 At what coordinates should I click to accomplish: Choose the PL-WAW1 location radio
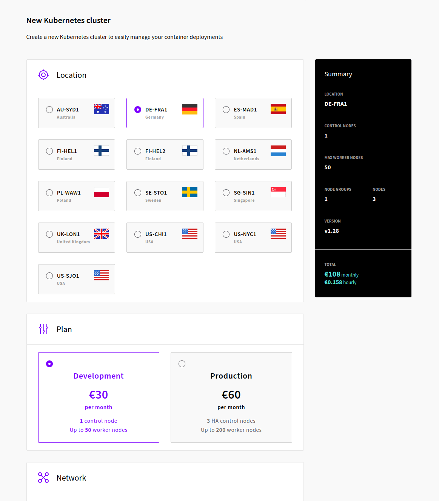pyautogui.click(x=49, y=193)
